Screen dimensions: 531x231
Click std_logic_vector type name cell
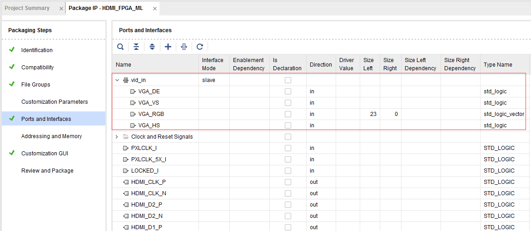504,114
